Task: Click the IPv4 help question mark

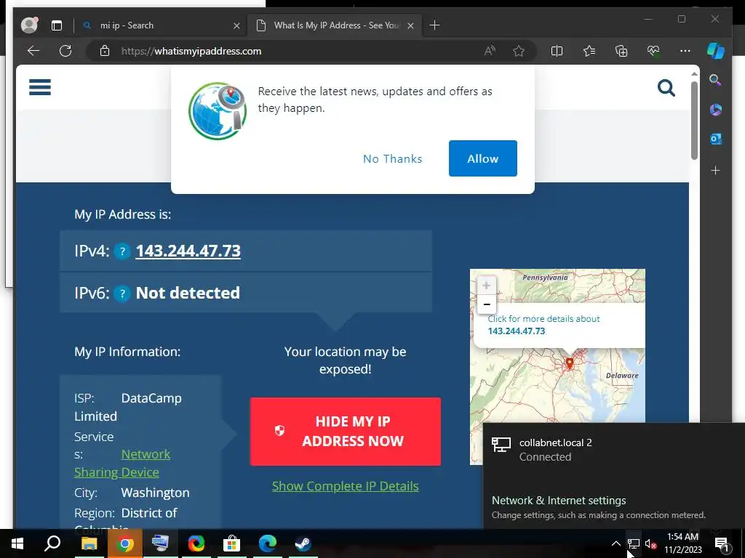Action: point(122,251)
